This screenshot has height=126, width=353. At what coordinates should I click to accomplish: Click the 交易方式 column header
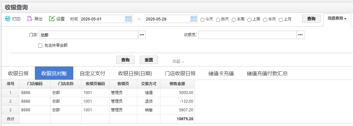(149, 84)
